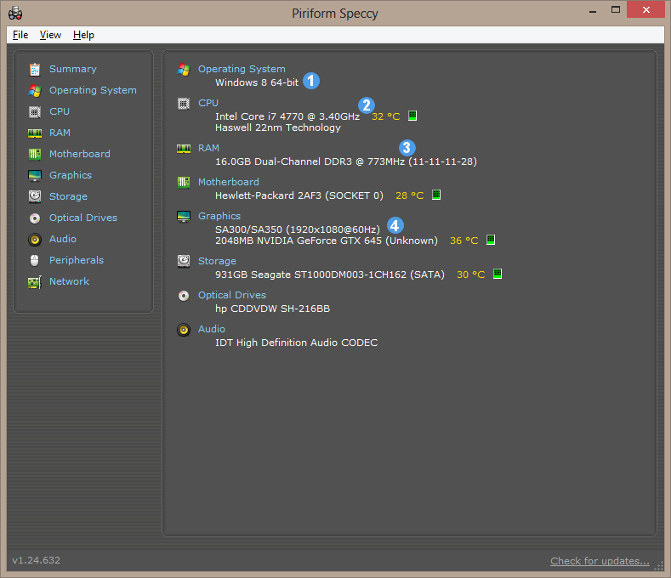Click 'SA300/SA350 (1920x1080@60Hz)' monitor text
Image resolution: width=671 pixels, height=578 pixels.
click(x=298, y=229)
